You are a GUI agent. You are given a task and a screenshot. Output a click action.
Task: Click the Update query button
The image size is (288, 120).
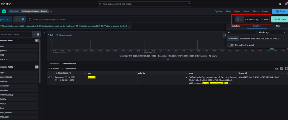click(x=280, y=19)
